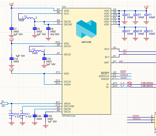Select the red ANT net label

point(121,61)
